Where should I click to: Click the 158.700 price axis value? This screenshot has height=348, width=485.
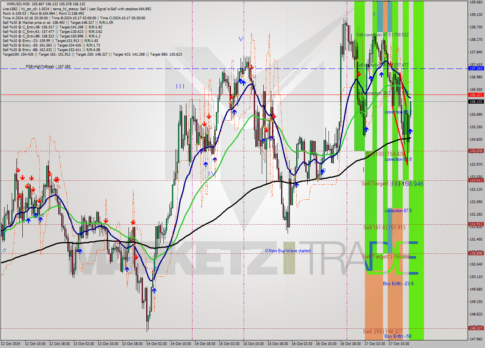[476, 27]
